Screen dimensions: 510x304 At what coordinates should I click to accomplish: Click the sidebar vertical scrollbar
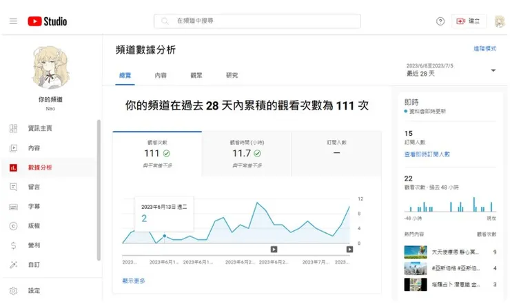point(99,190)
